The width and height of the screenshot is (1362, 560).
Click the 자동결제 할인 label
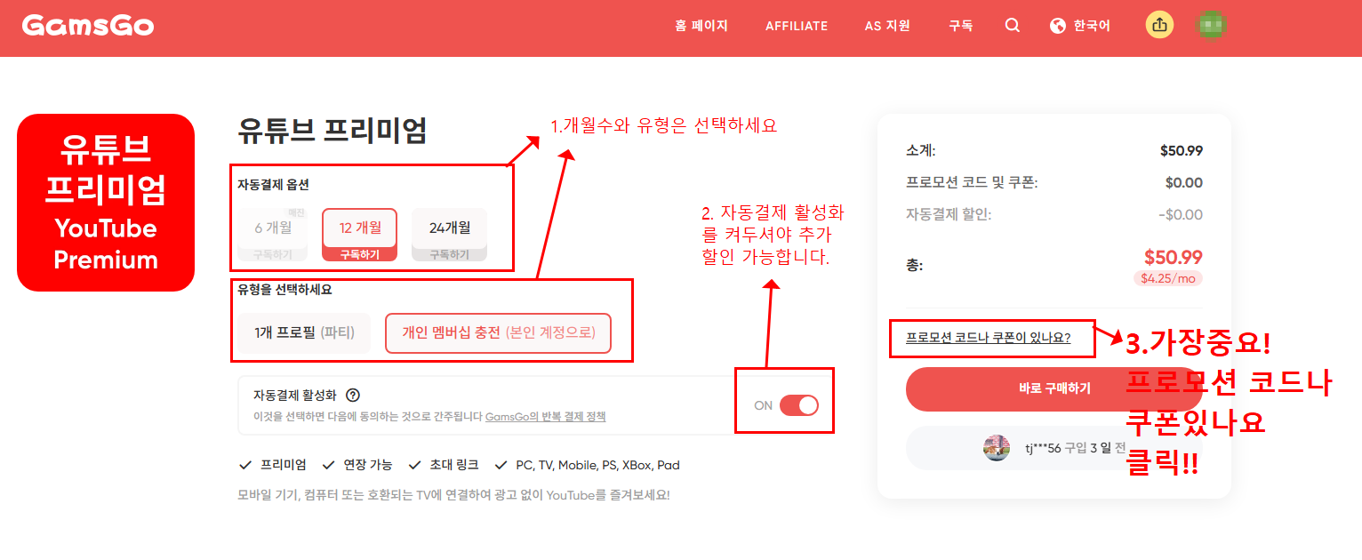pyautogui.click(x=949, y=214)
